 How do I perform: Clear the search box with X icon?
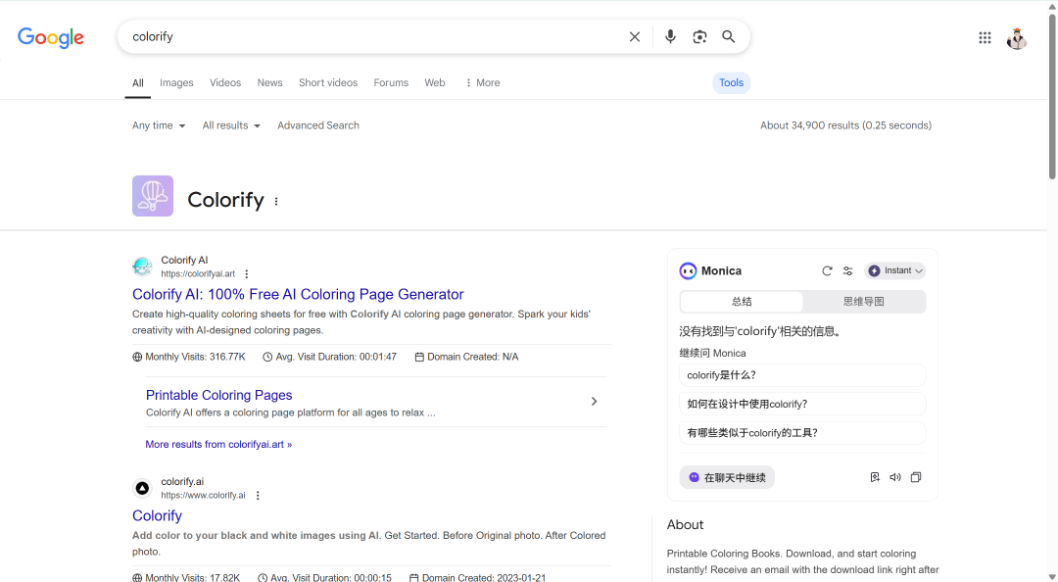(634, 36)
